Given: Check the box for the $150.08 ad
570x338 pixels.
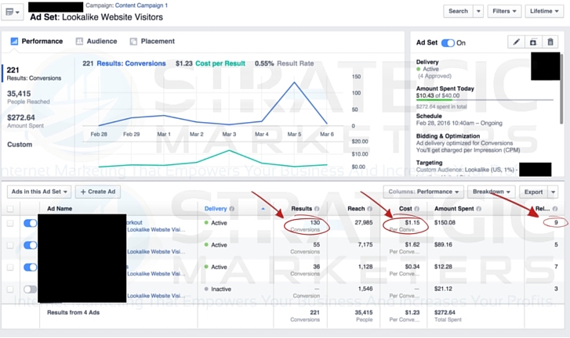Looking at the screenshot, I should click(10, 223).
